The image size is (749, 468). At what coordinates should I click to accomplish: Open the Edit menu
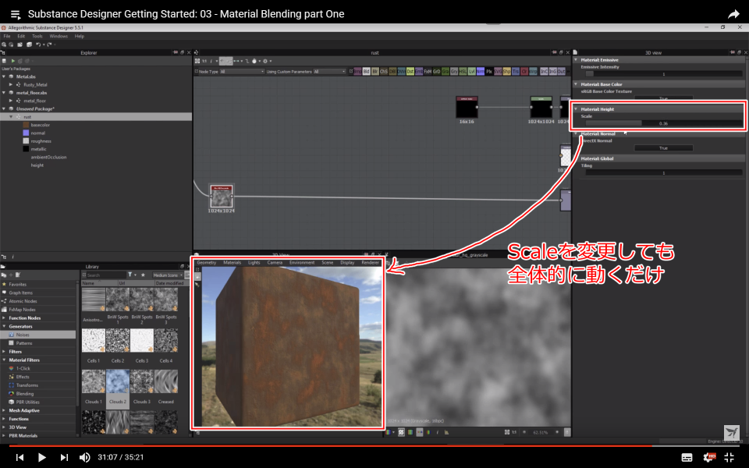(21, 37)
